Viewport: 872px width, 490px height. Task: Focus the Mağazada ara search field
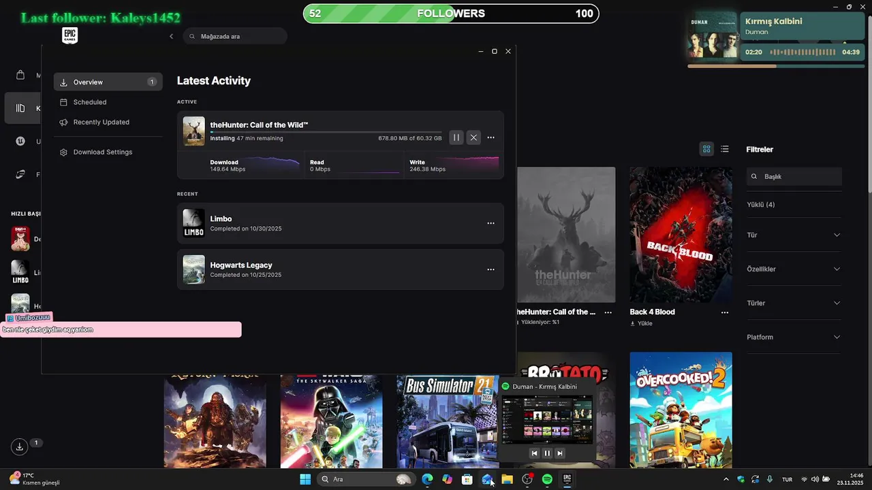235,36
